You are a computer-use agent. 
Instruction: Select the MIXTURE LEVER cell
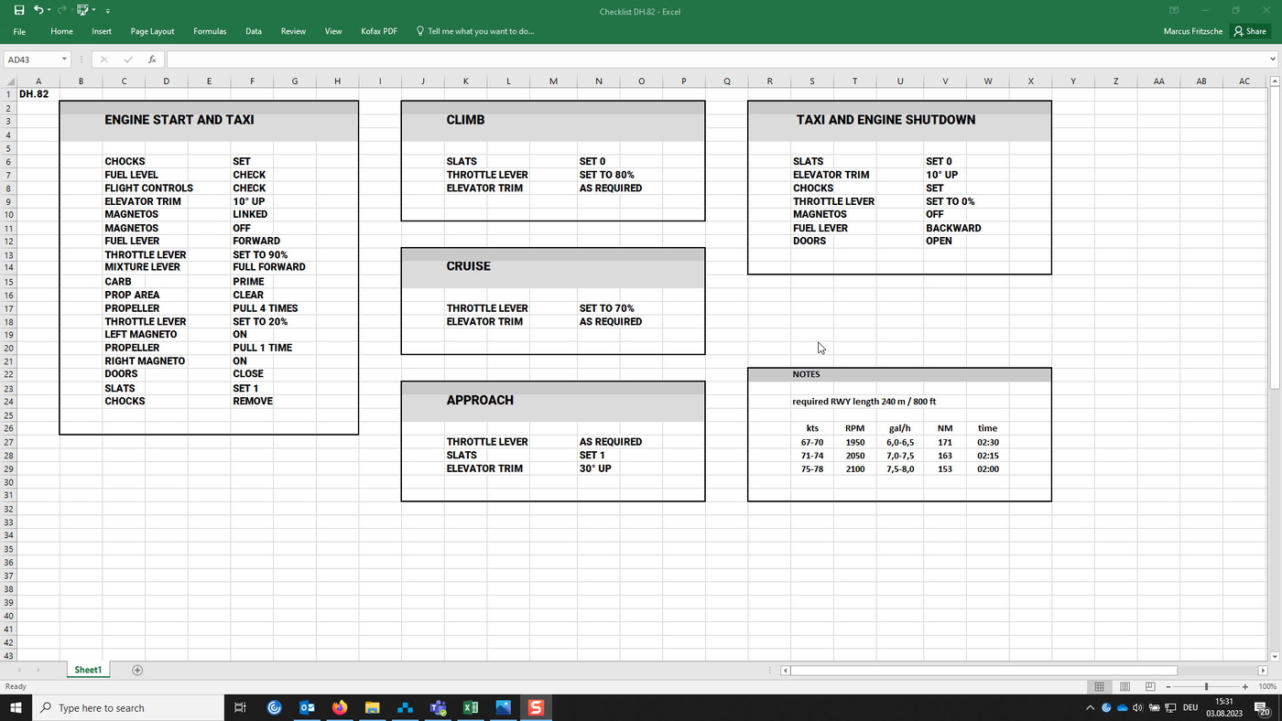click(x=142, y=267)
